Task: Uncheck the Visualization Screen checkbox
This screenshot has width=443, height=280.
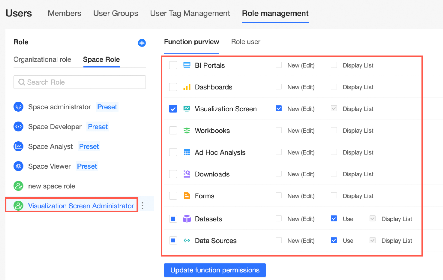Action: click(x=173, y=109)
